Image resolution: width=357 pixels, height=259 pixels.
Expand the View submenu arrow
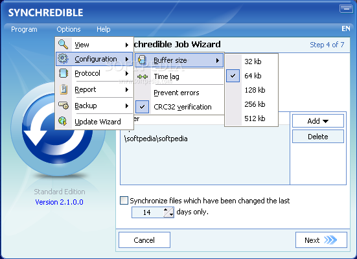point(127,45)
